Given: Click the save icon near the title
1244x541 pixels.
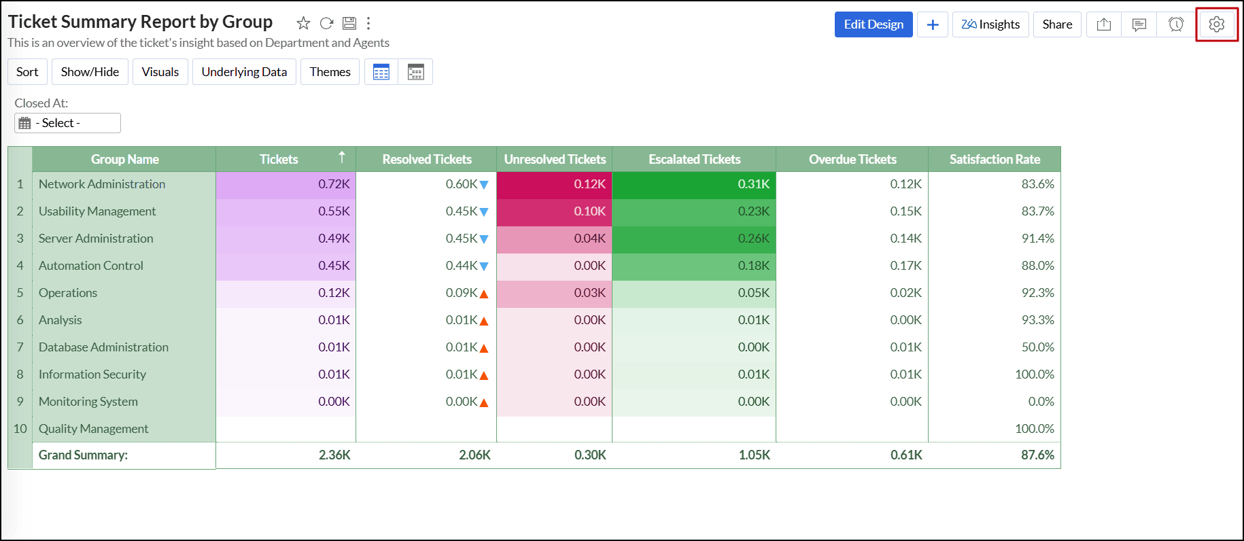Looking at the screenshot, I should [x=349, y=24].
